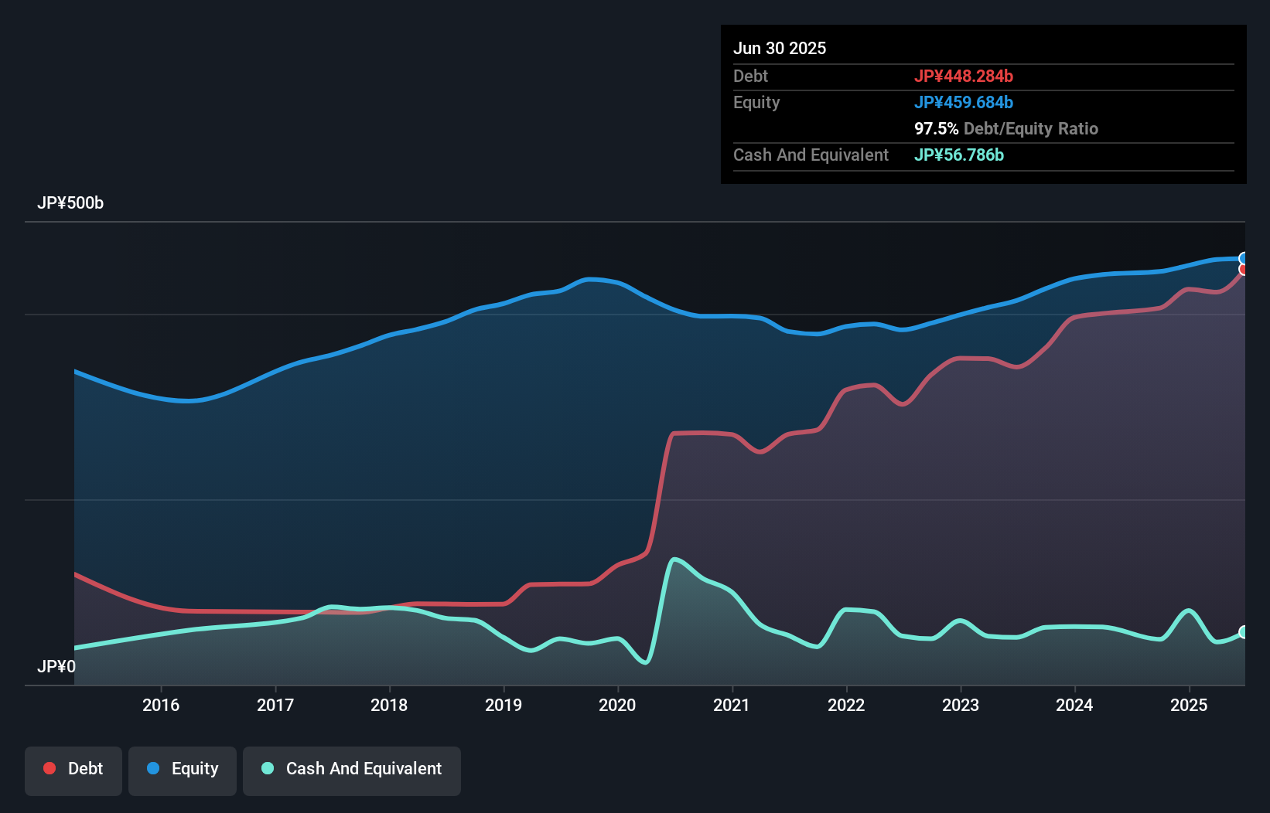
Task: Click the Cash line endpoint marker
Action: (1244, 632)
